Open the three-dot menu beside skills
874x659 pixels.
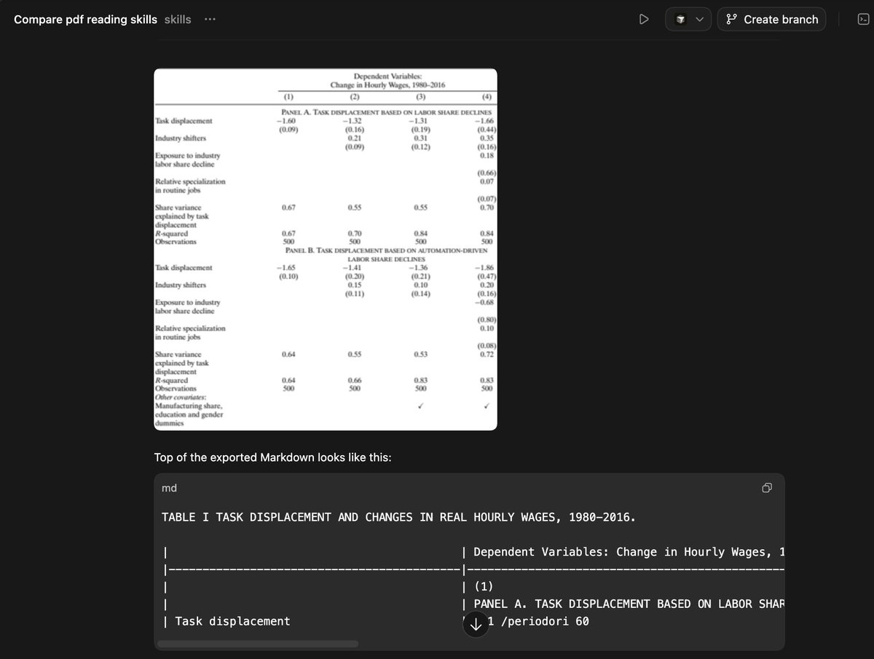coord(210,20)
